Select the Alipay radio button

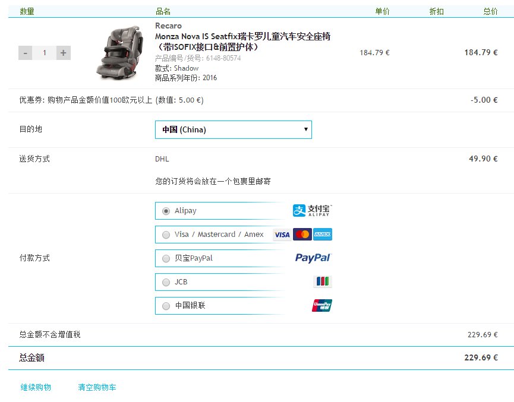(x=166, y=211)
